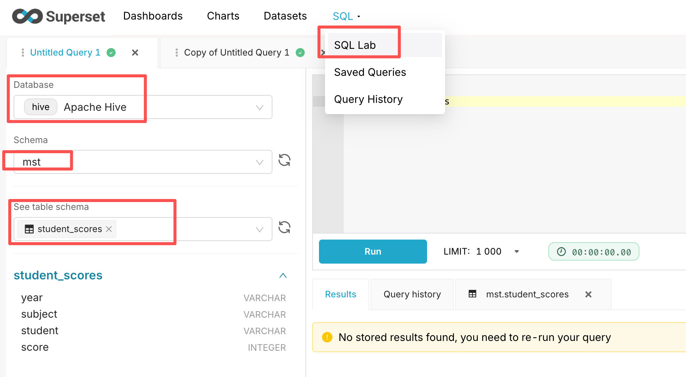Expand the See table schema dropdown
This screenshot has width=686, height=377.
(x=259, y=229)
